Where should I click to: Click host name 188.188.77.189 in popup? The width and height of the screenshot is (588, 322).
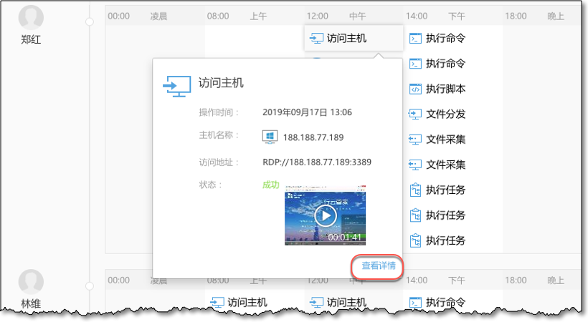coord(313,137)
